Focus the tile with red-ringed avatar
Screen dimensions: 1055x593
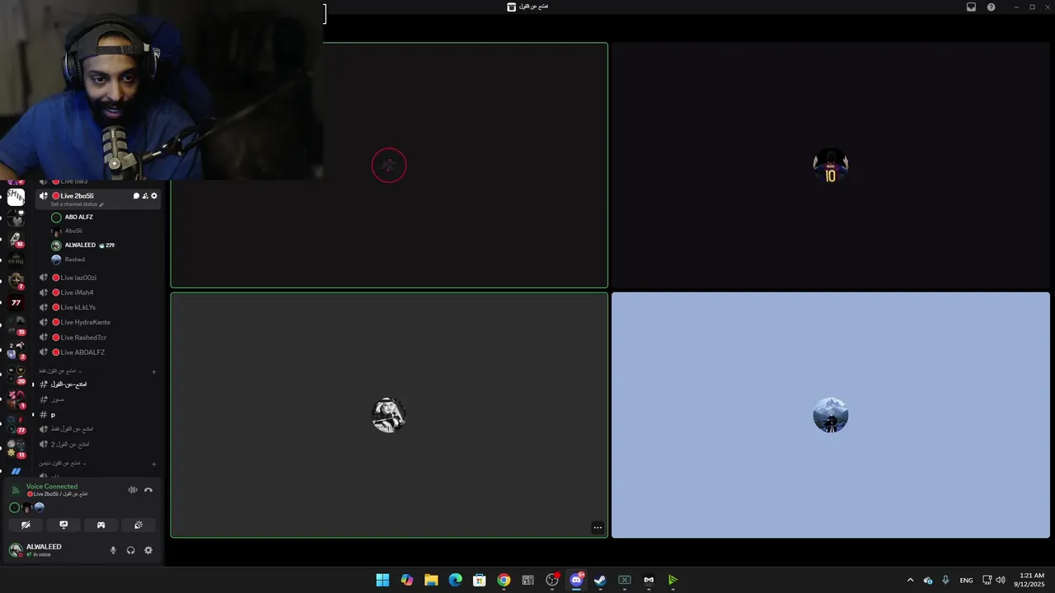(389, 166)
